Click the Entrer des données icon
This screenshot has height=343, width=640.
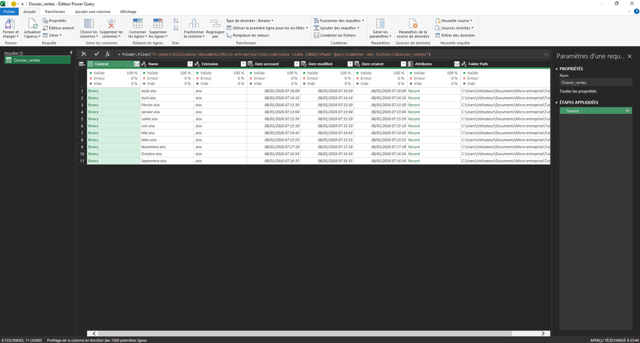438,35
